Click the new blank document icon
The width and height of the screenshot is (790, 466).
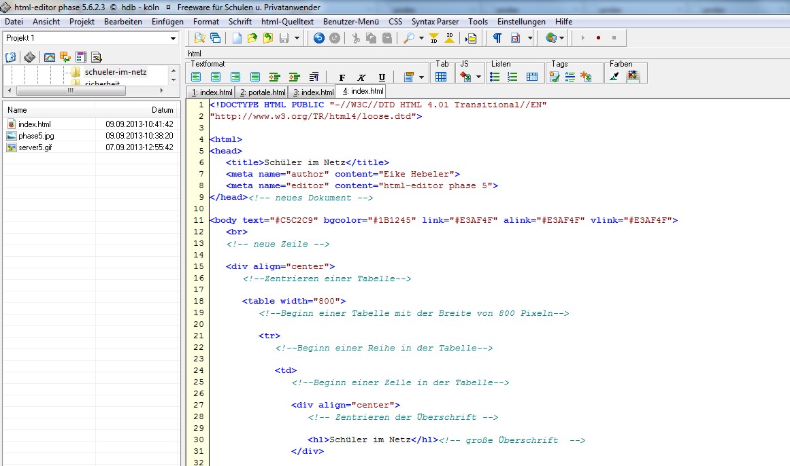(x=237, y=38)
